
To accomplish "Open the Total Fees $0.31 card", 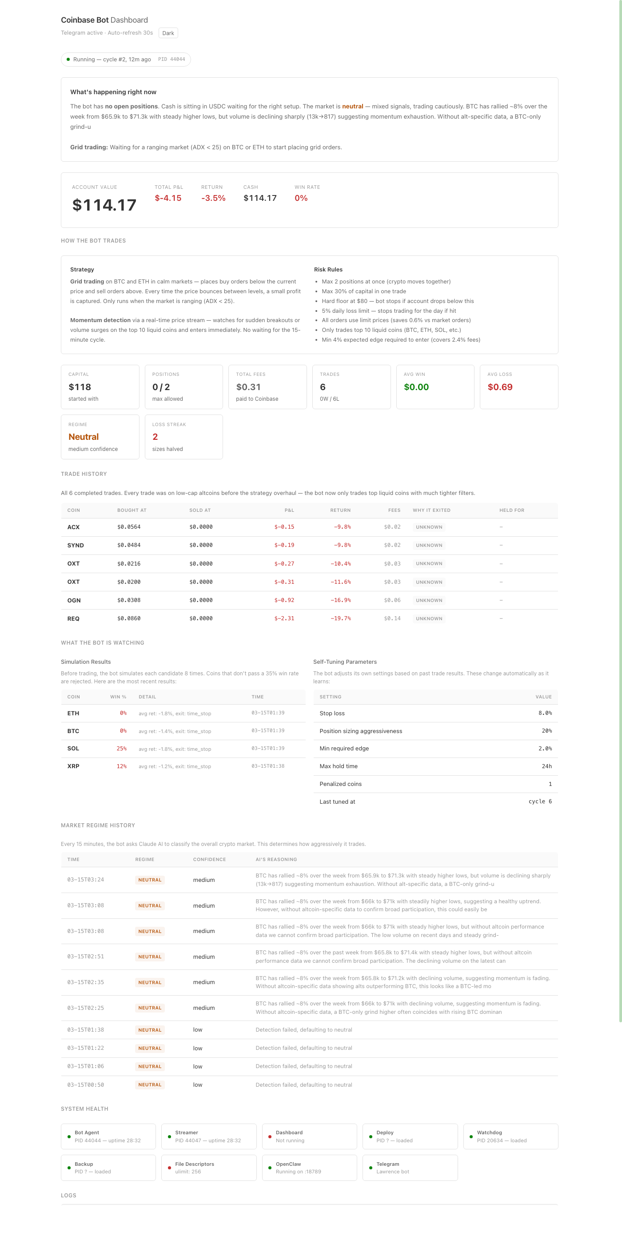I will click(x=267, y=387).
